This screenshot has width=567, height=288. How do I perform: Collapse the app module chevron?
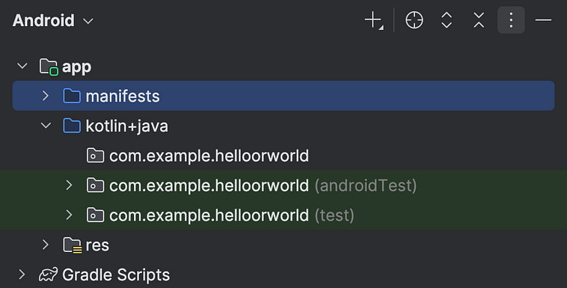(x=22, y=67)
